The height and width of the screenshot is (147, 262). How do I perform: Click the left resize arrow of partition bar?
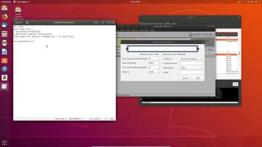coord(127,49)
